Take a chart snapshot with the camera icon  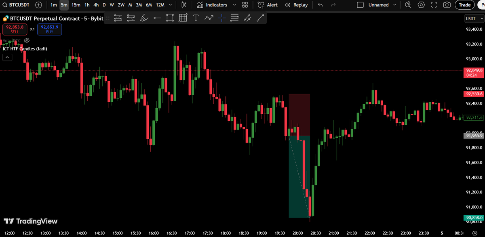coord(447,4)
